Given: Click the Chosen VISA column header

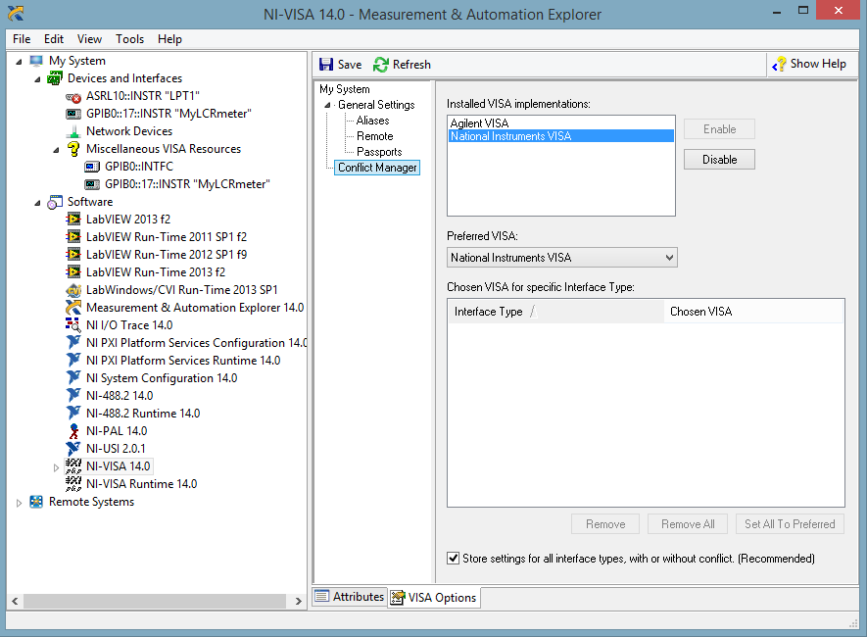Looking at the screenshot, I should pyautogui.click(x=754, y=312).
